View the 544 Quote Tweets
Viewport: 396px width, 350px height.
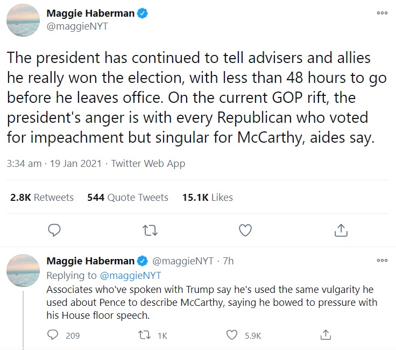128,198
